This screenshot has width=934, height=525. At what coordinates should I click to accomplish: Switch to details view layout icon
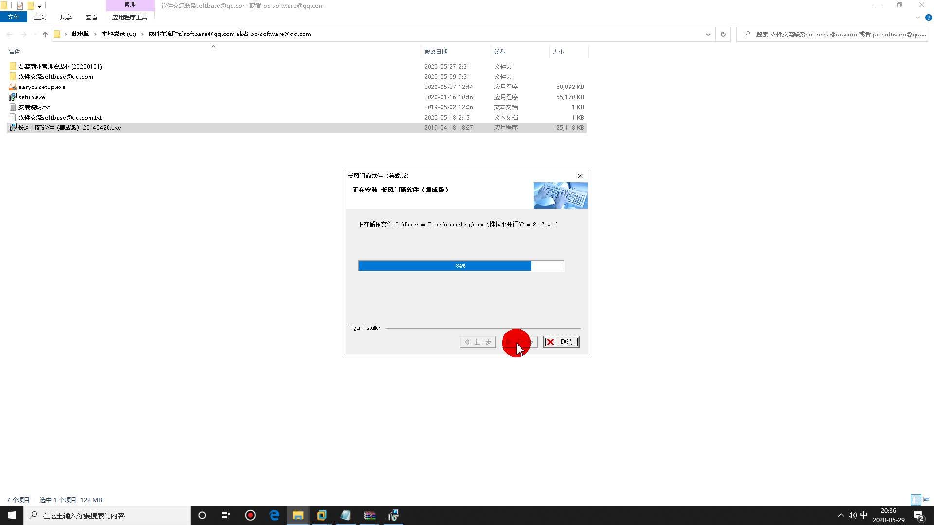[x=916, y=500]
